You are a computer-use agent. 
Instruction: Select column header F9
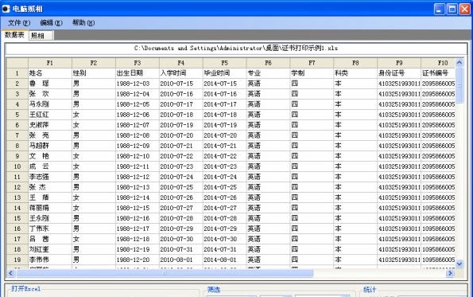[399, 63]
